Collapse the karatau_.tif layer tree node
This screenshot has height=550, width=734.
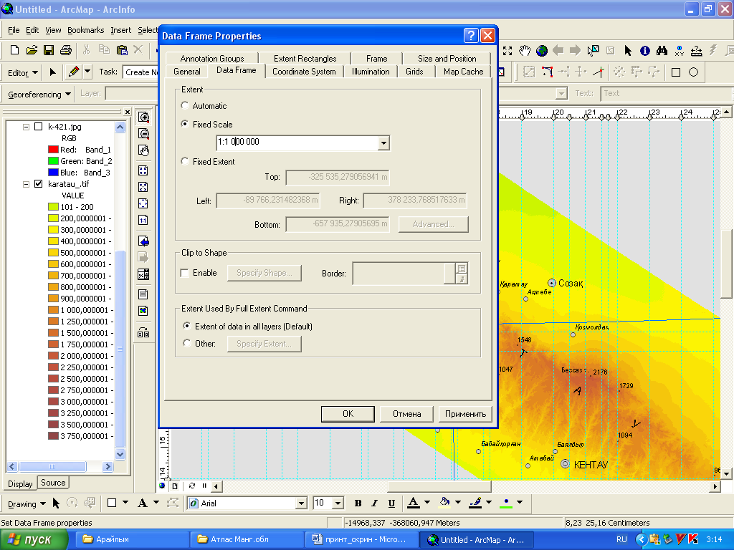(27, 184)
